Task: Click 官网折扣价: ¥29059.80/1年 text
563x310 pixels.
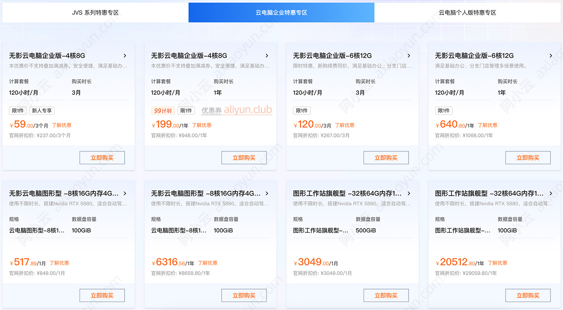Action: (466, 273)
